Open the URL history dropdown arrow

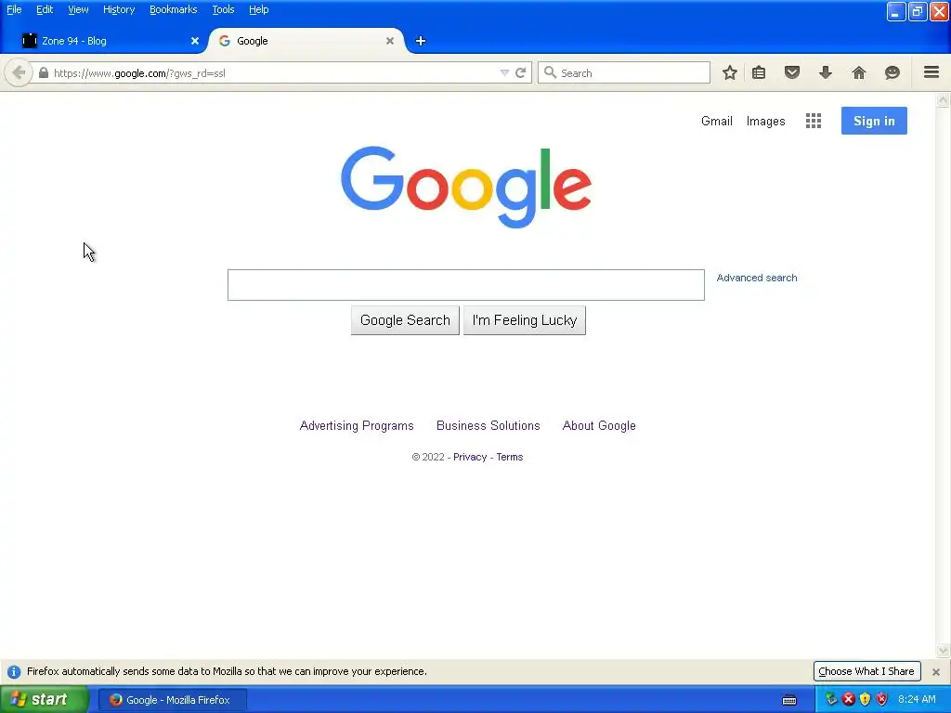504,72
